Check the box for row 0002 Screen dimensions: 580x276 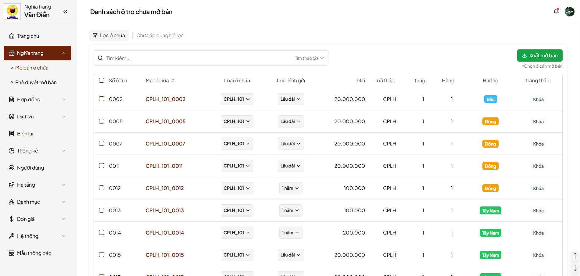(x=102, y=99)
